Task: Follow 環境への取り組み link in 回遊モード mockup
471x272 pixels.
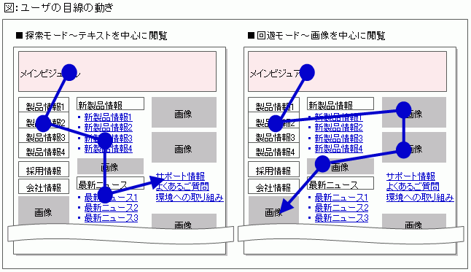Action: click(x=420, y=197)
